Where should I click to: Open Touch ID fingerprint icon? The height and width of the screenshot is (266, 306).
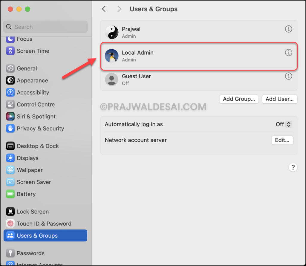pyautogui.click(x=10, y=224)
